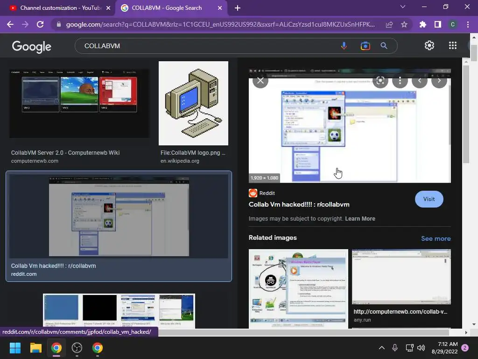The width and height of the screenshot is (478, 359).
Task: Open the Chrome extensions puzzle icon
Action: coord(423,24)
